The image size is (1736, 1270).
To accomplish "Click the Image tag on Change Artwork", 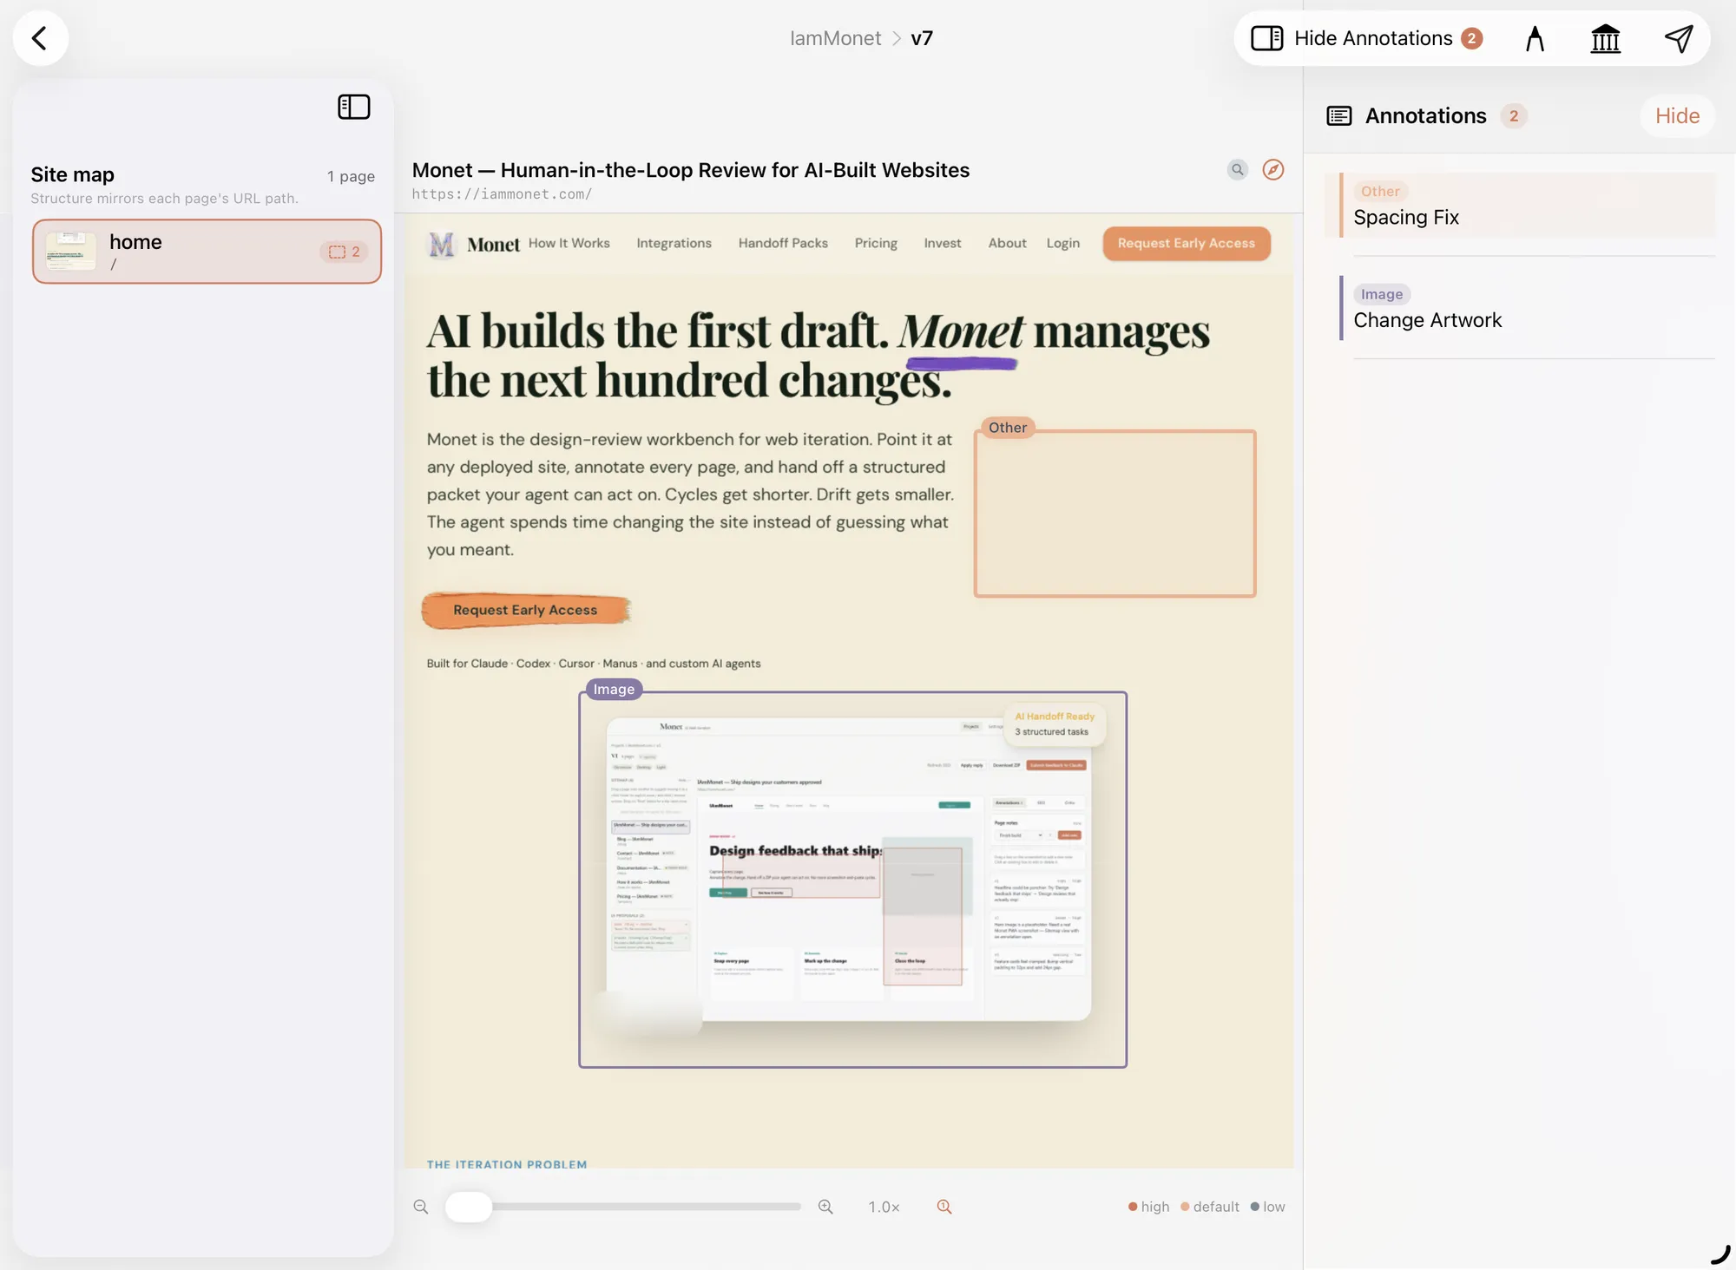I will click(x=1382, y=294).
